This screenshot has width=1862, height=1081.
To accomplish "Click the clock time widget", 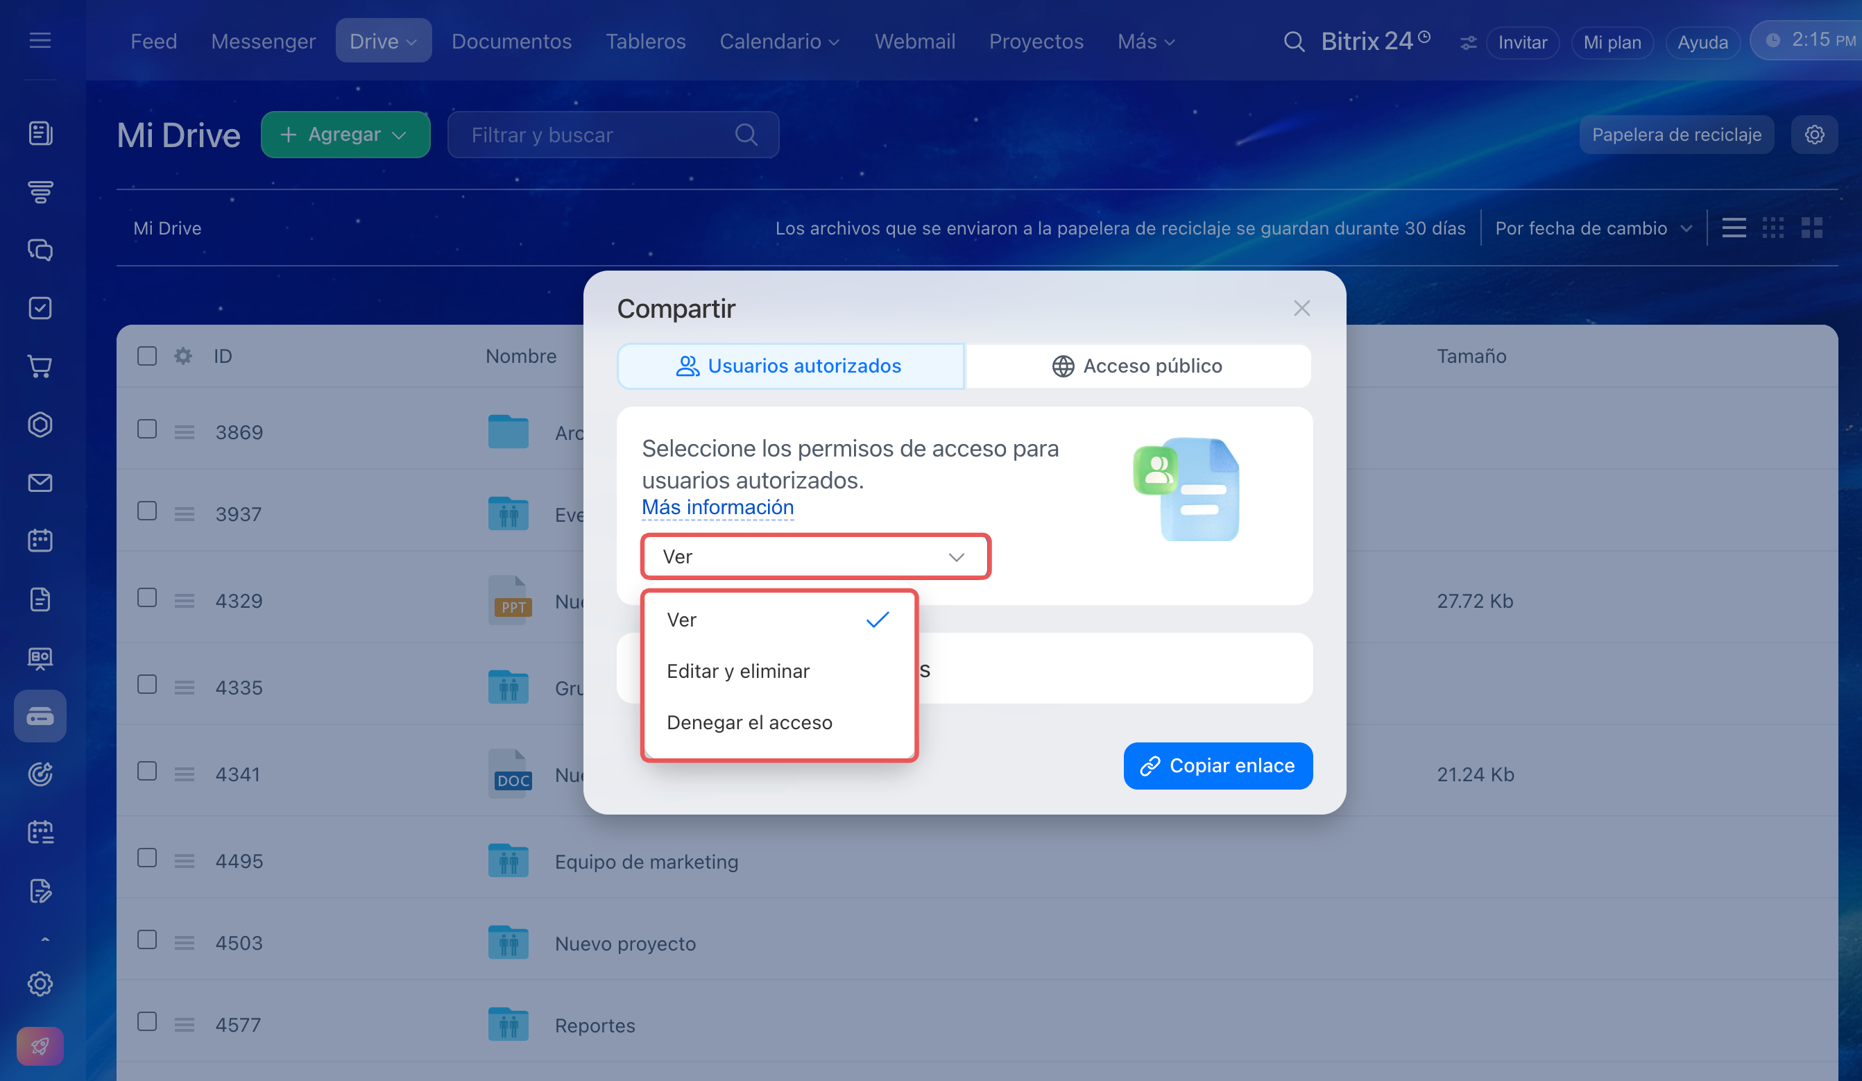I will click(1807, 40).
